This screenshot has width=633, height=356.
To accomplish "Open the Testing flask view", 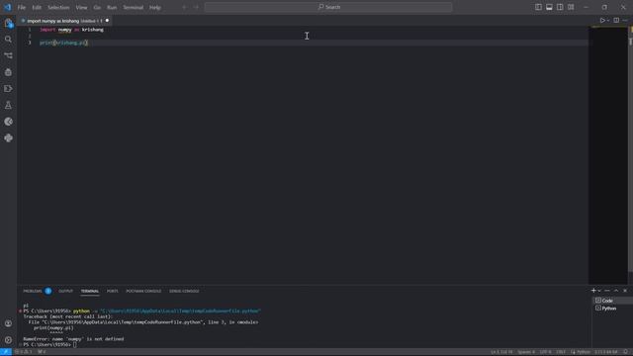I will (x=8, y=106).
